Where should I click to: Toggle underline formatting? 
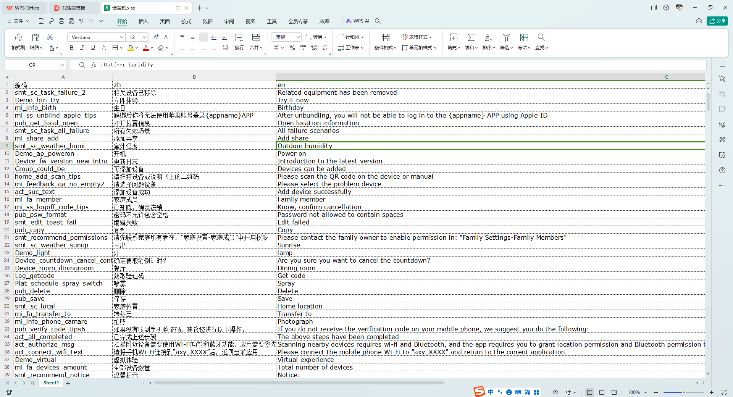(x=93, y=48)
